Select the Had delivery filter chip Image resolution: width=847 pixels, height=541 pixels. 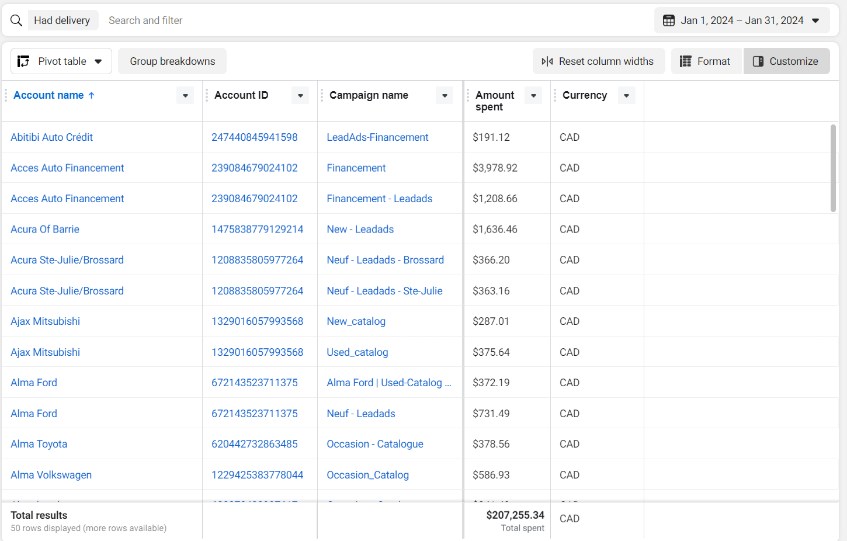coord(62,20)
